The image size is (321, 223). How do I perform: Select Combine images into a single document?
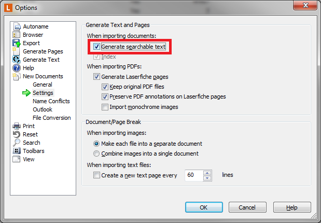pos(96,154)
